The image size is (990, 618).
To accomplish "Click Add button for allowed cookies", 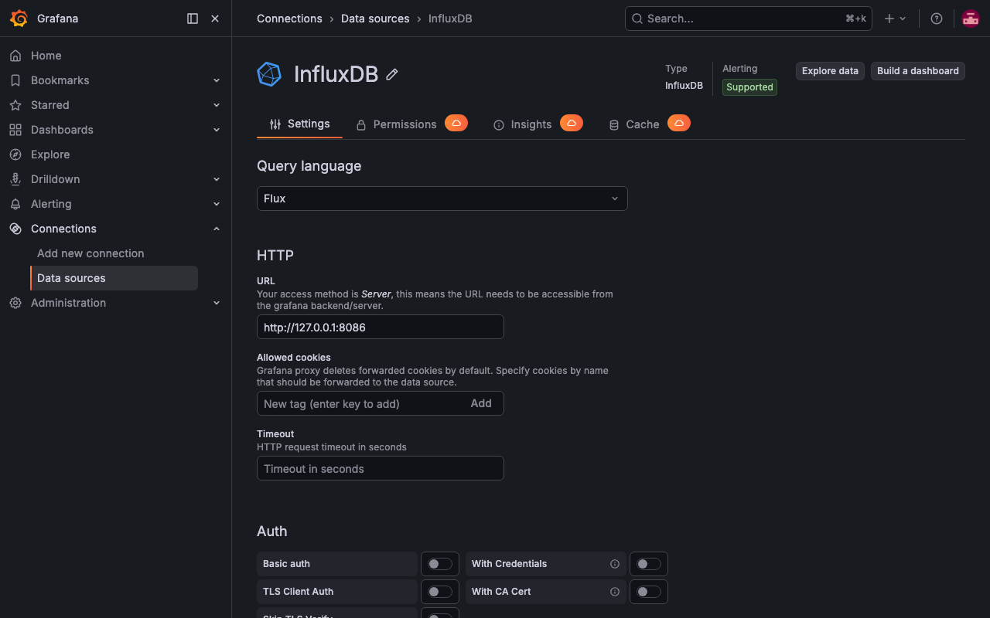I will (x=481, y=403).
